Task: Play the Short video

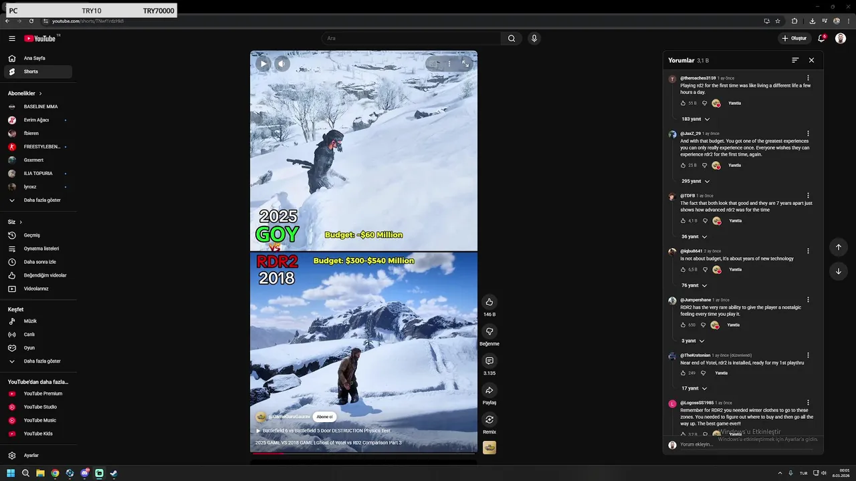Action: click(263, 63)
